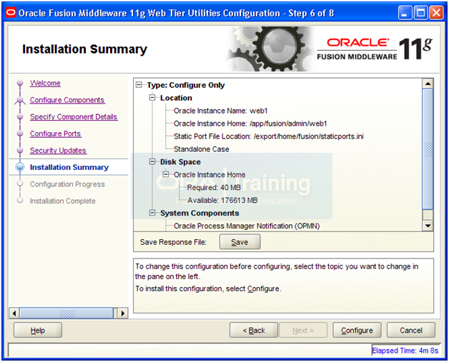Click left arrow of sidebar horizontal scrollbar
The width and height of the screenshot is (449, 362).
[14, 313]
